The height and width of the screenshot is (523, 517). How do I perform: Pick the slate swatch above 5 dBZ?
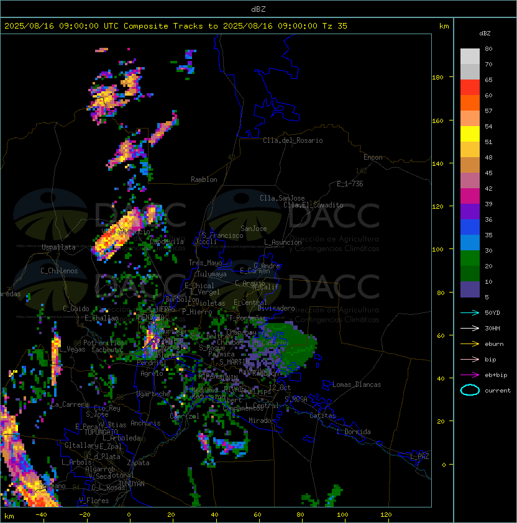pyautogui.click(x=470, y=289)
